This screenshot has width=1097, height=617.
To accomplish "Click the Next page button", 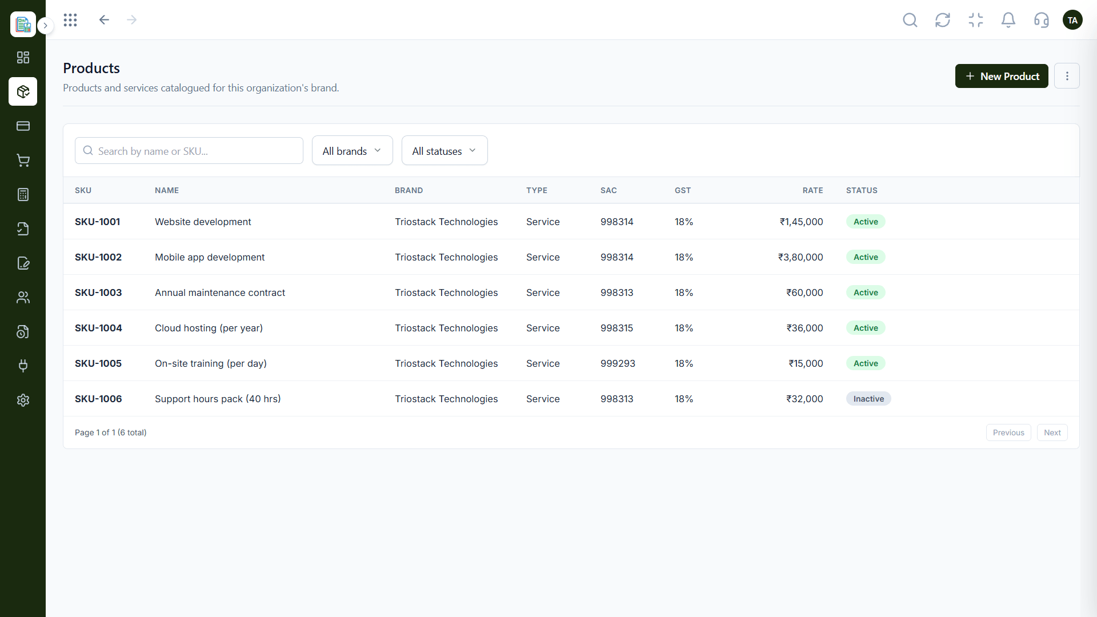I will click(x=1052, y=432).
